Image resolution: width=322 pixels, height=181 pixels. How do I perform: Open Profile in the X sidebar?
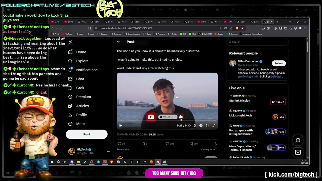[77, 115]
